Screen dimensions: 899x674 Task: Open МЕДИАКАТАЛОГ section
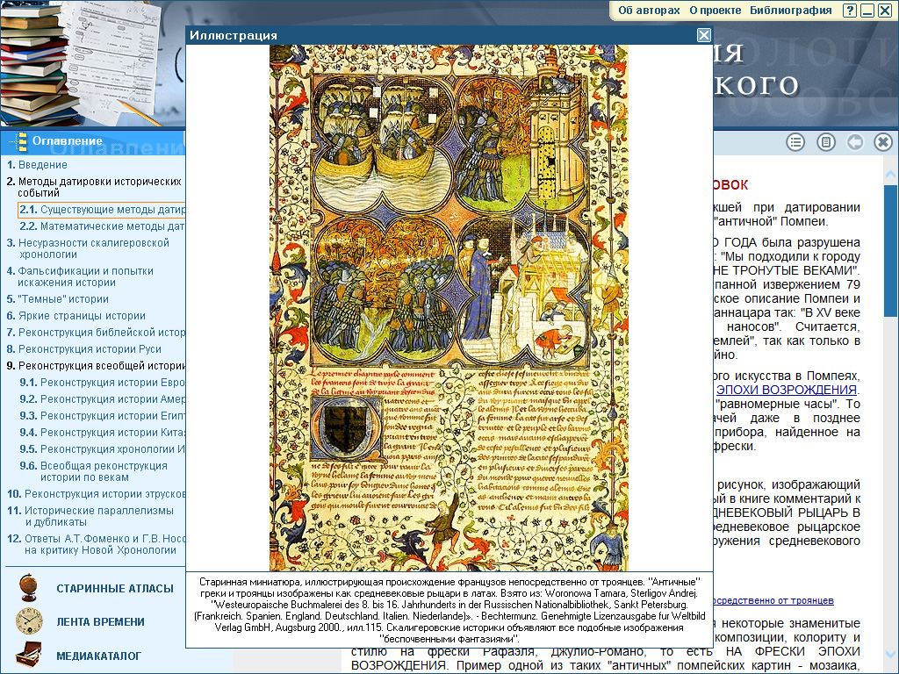click(98, 656)
